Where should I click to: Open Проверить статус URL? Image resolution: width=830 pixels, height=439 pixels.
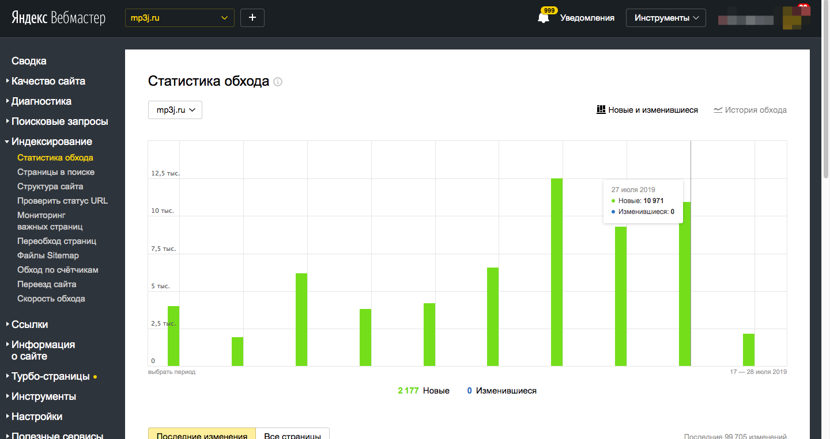(62, 201)
